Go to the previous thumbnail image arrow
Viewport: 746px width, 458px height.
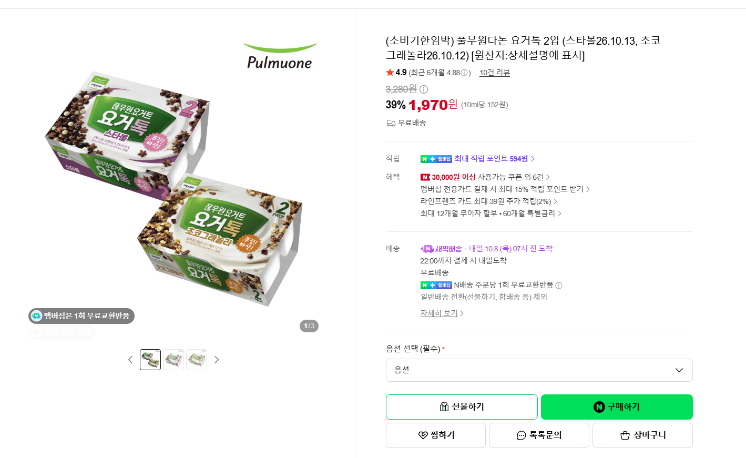pyautogui.click(x=130, y=360)
